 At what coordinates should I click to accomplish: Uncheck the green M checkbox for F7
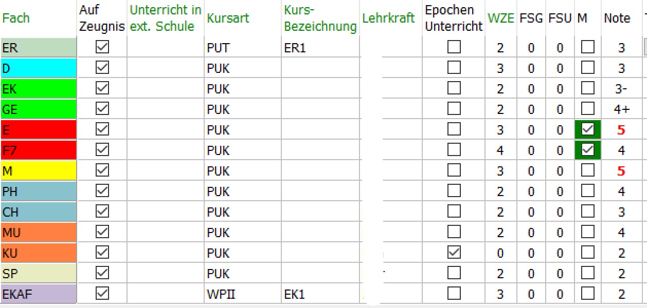588,150
